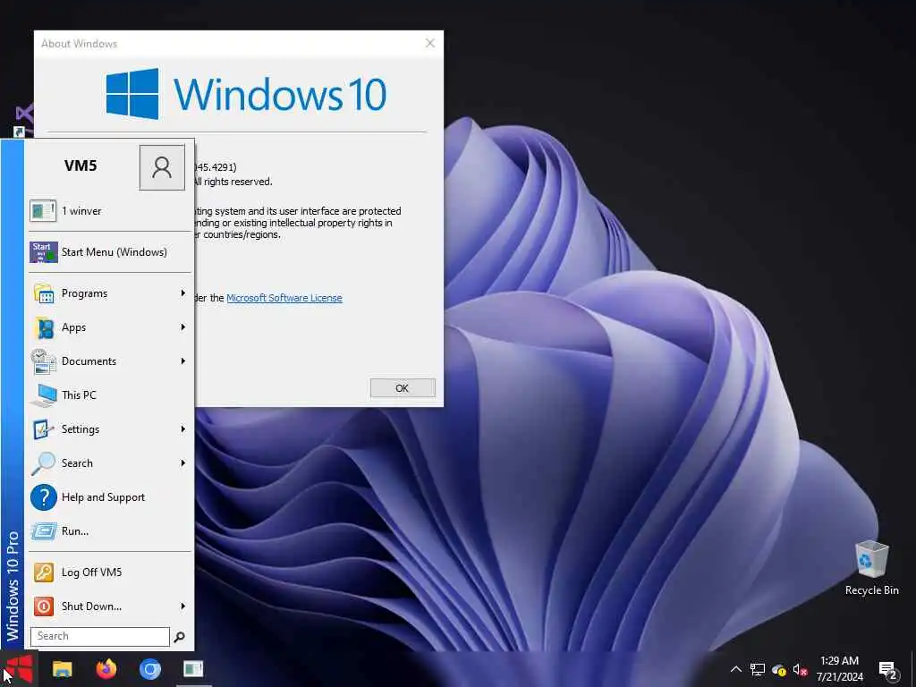Click the clock and date on taskbar
Screen dimensions: 916x687
click(839, 669)
